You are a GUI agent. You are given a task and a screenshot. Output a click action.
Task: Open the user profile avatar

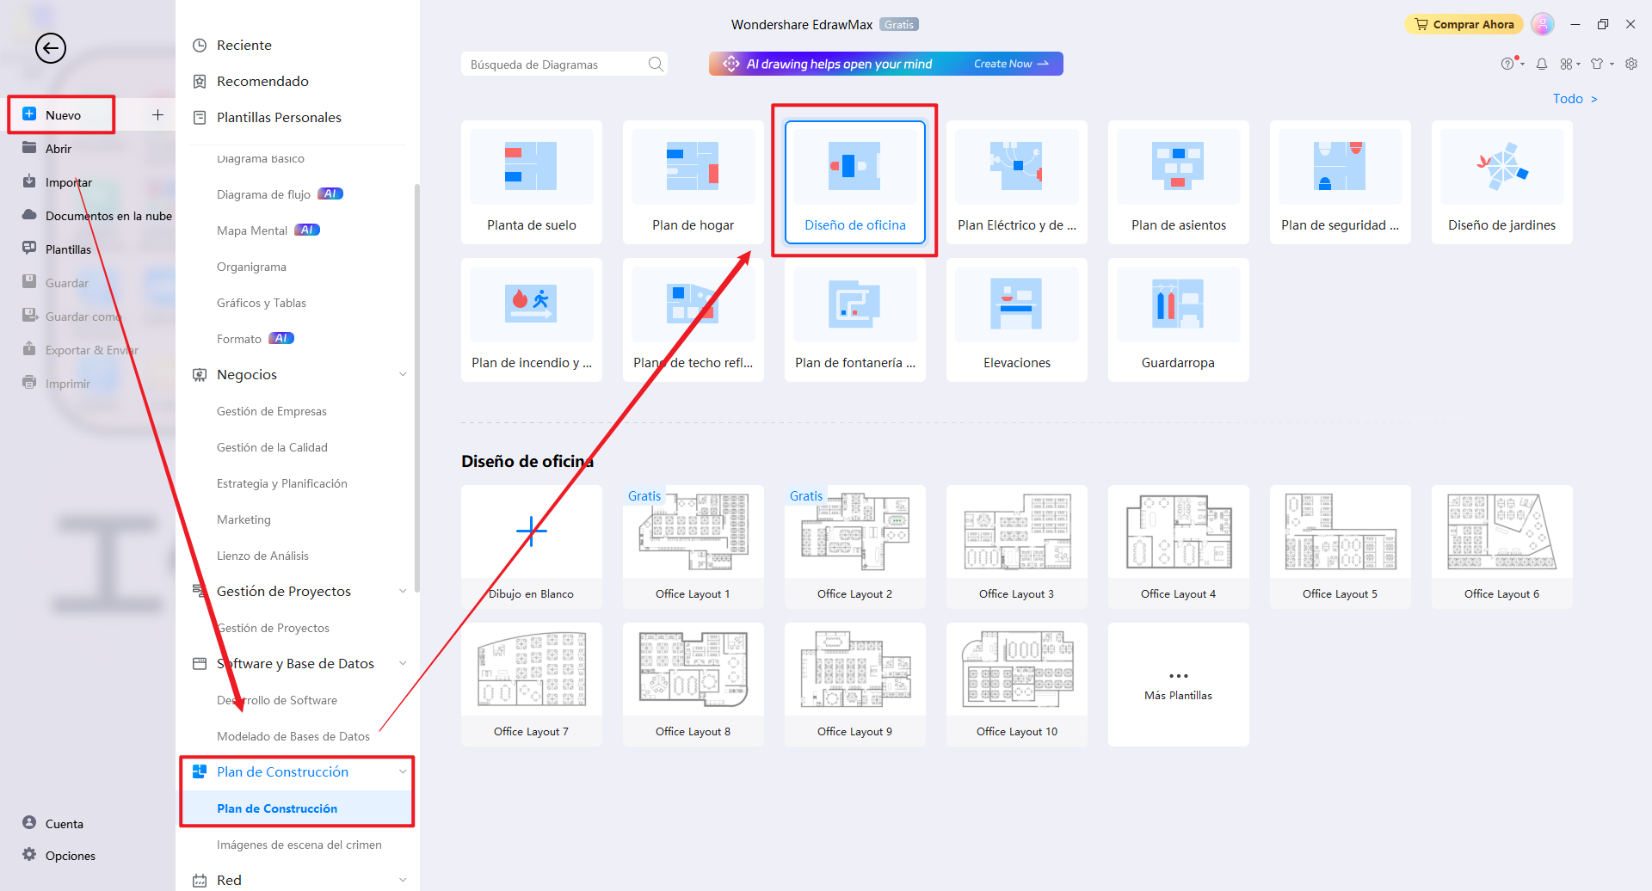point(1543,25)
